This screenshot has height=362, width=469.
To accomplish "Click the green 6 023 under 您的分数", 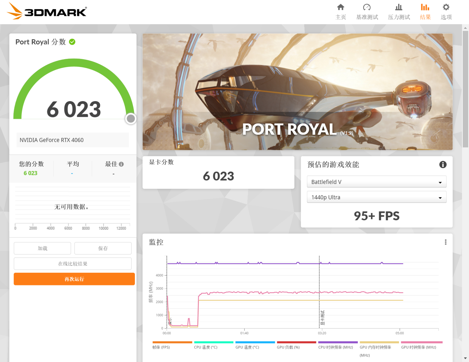I will [x=30, y=173].
